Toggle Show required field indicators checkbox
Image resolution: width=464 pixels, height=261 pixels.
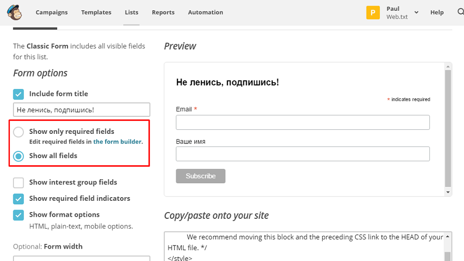(x=19, y=199)
